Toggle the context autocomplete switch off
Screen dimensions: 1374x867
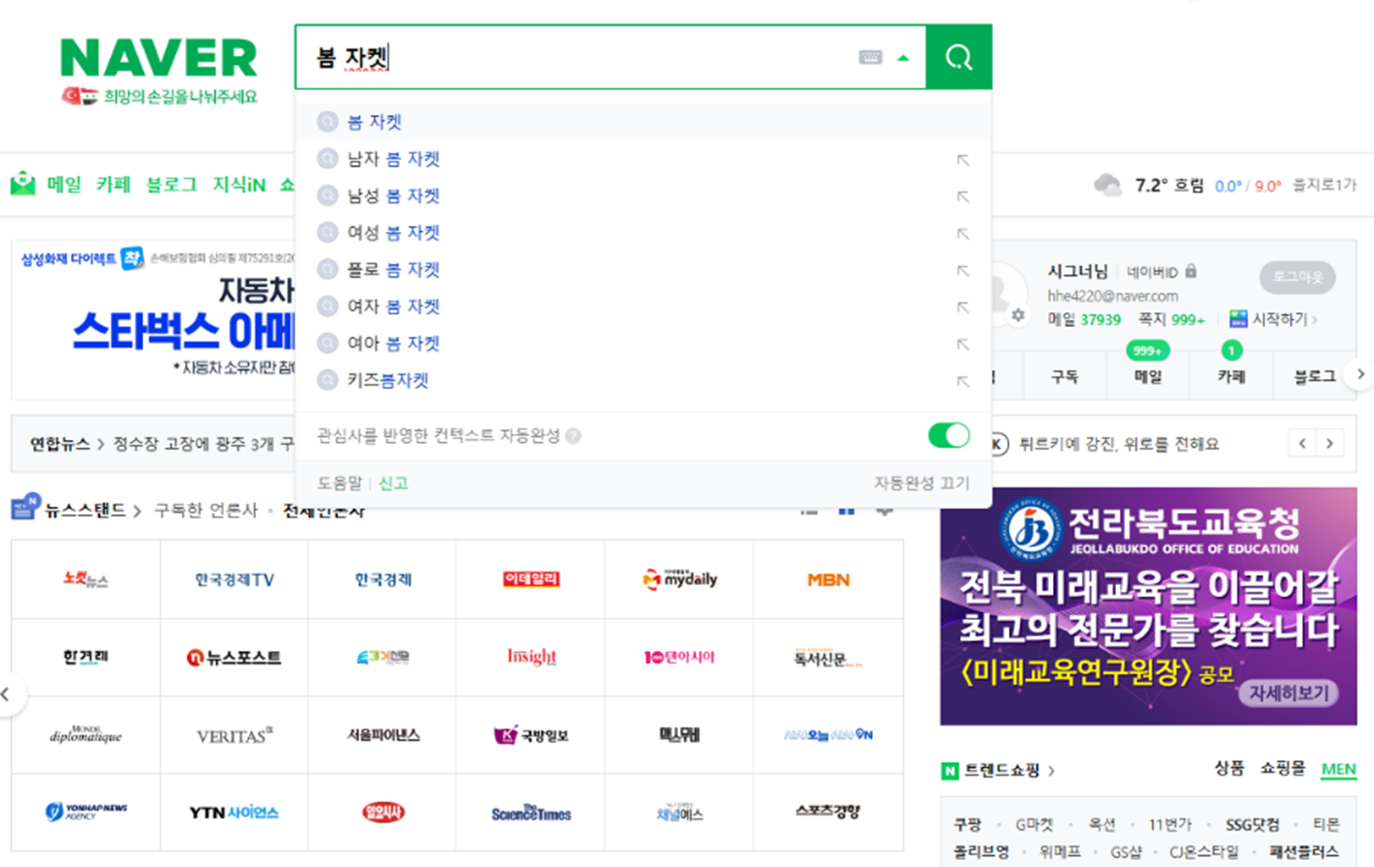(x=949, y=435)
